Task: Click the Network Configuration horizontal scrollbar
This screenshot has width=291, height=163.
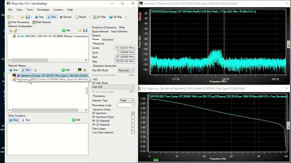Action: pyautogui.click(x=48, y=60)
